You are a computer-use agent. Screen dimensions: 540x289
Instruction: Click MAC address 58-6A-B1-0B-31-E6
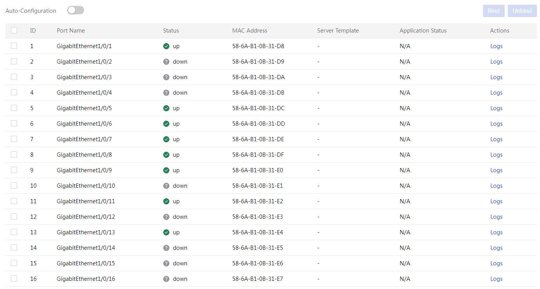(x=258, y=263)
